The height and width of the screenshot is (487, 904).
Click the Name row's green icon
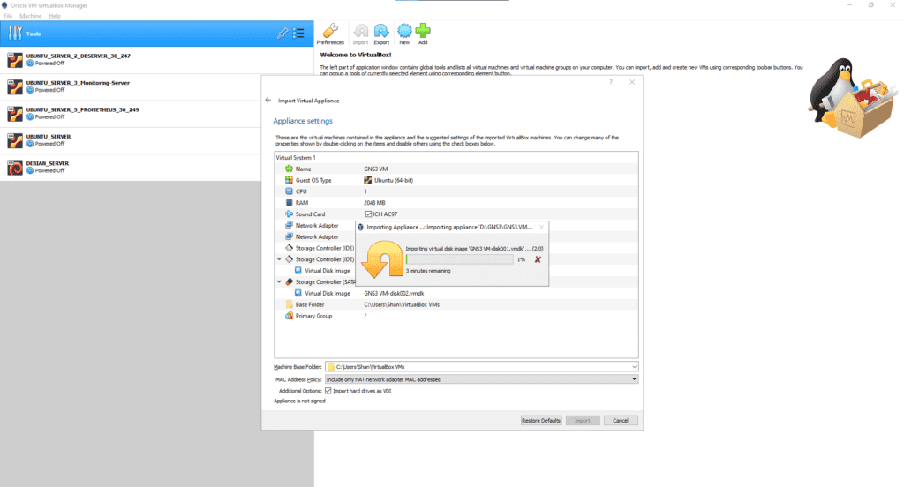click(x=289, y=169)
